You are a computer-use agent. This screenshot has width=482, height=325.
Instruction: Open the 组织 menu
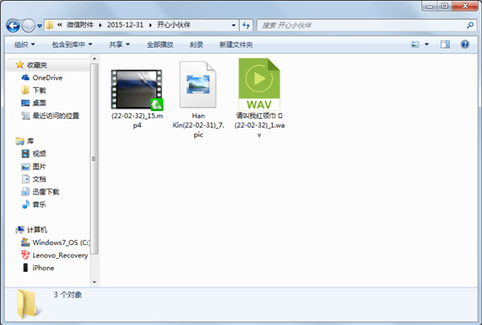pyautogui.click(x=24, y=45)
